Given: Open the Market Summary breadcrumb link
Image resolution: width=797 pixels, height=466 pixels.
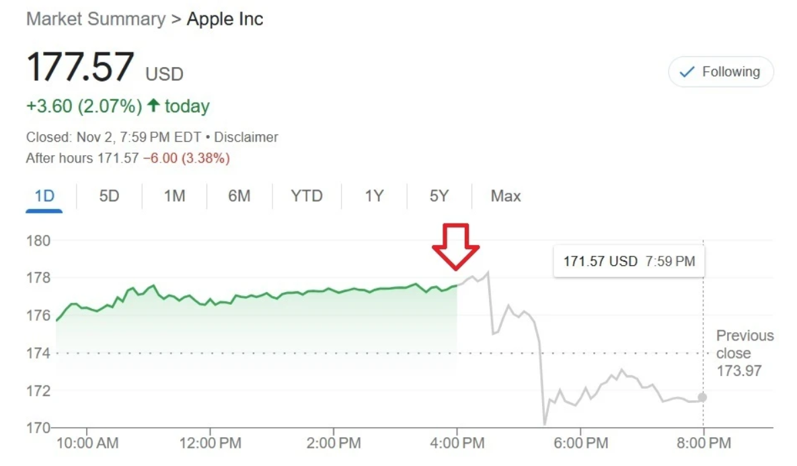Looking at the screenshot, I should pyautogui.click(x=96, y=19).
